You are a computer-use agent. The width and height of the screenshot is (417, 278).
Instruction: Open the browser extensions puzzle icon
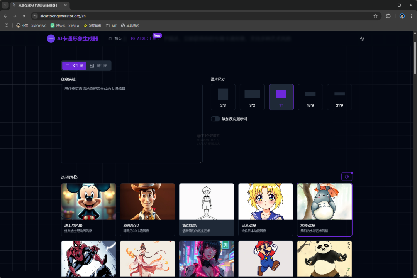[388, 16]
